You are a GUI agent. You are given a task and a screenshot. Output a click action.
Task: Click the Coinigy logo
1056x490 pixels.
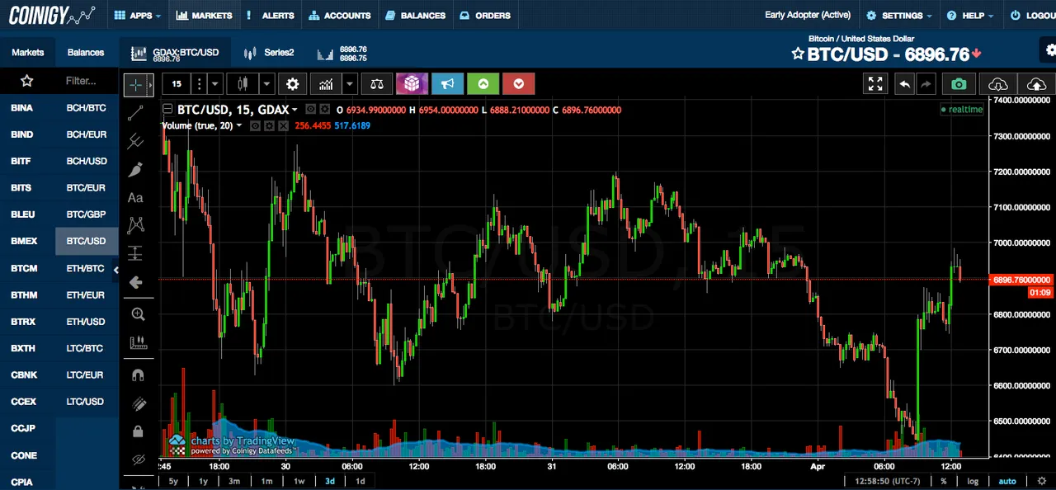tap(51, 15)
